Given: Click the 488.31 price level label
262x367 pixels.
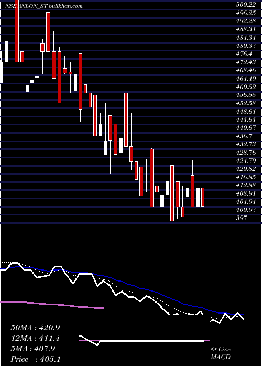Looking at the screenshot, I should click(246, 29).
